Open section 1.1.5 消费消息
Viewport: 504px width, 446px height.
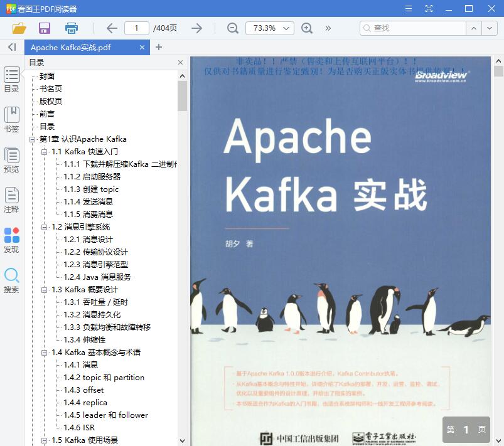(x=88, y=215)
